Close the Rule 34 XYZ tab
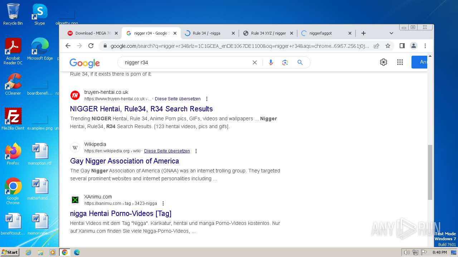 coord(292,33)
